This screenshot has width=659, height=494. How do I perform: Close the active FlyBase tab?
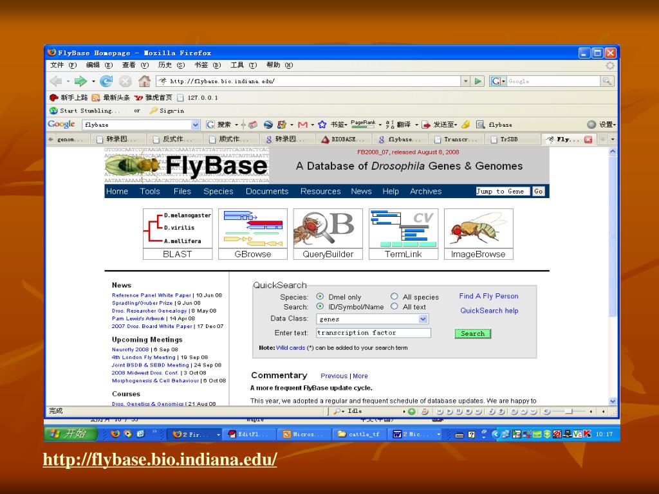pos(588,140)
